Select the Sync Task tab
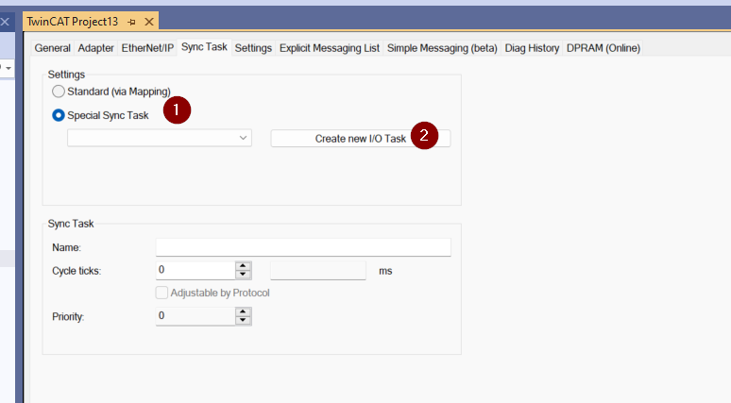The width and height of the screenshot is (731, 403). point(204,47)
